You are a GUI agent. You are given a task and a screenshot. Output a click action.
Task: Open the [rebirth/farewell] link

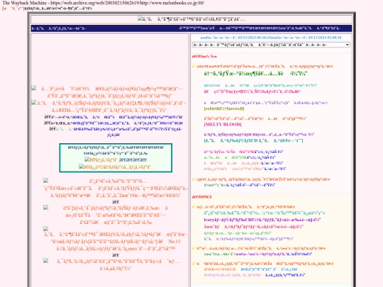point(223,108)
